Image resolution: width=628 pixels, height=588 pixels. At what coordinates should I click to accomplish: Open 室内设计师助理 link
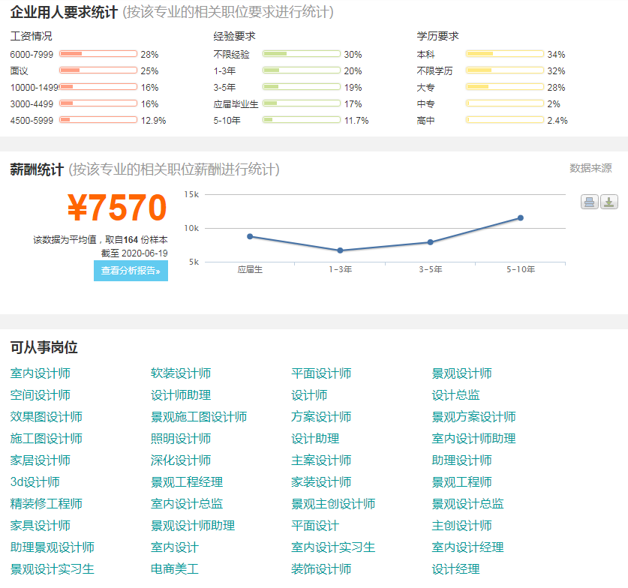point(473,438)
